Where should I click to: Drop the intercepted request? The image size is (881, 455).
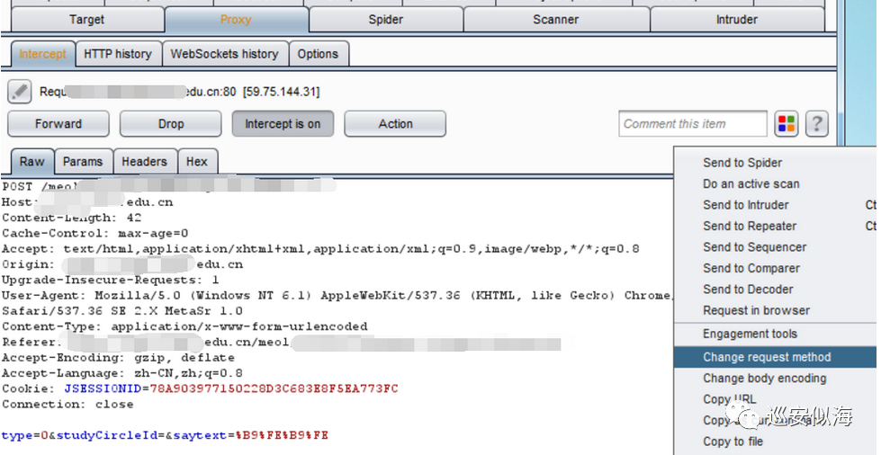[x=171, y=123]
